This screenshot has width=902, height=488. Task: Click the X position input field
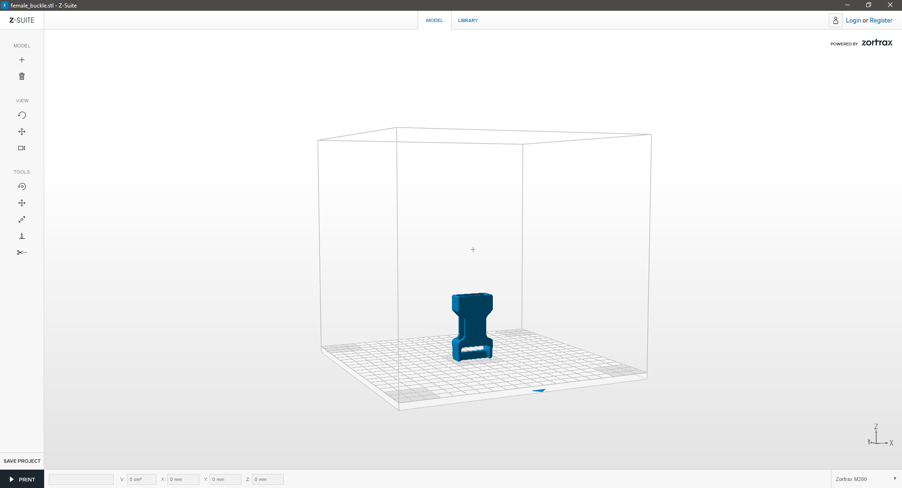(x=183, y=480)
